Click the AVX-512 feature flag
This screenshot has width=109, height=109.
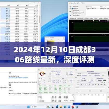[66, 87]
